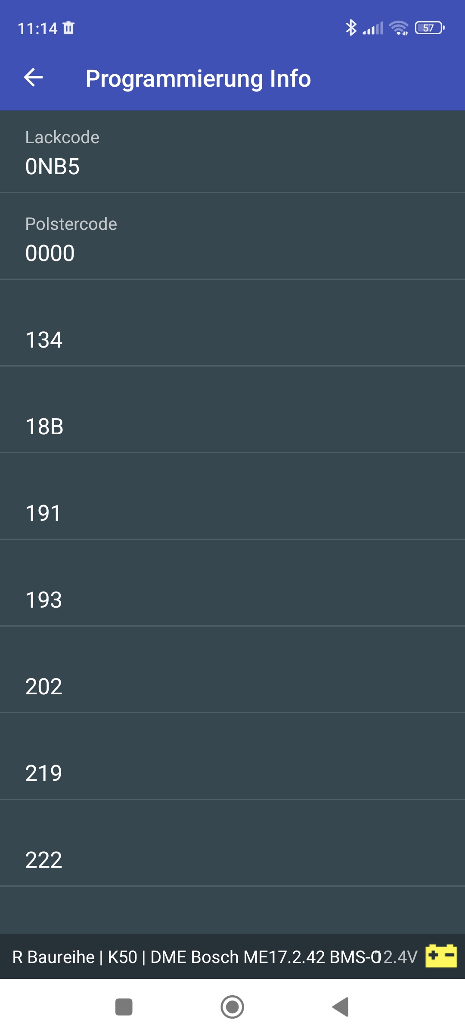Select the Polstercode 0000 entry
Screen dimensions: 465x1035
[232, 238]
